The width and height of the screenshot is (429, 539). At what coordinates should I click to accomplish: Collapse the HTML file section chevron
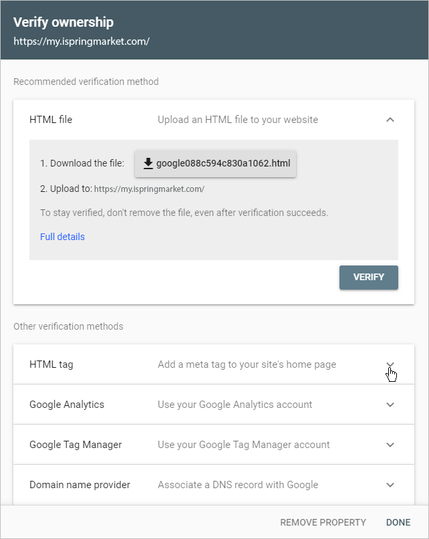click(x=390, y=120)
